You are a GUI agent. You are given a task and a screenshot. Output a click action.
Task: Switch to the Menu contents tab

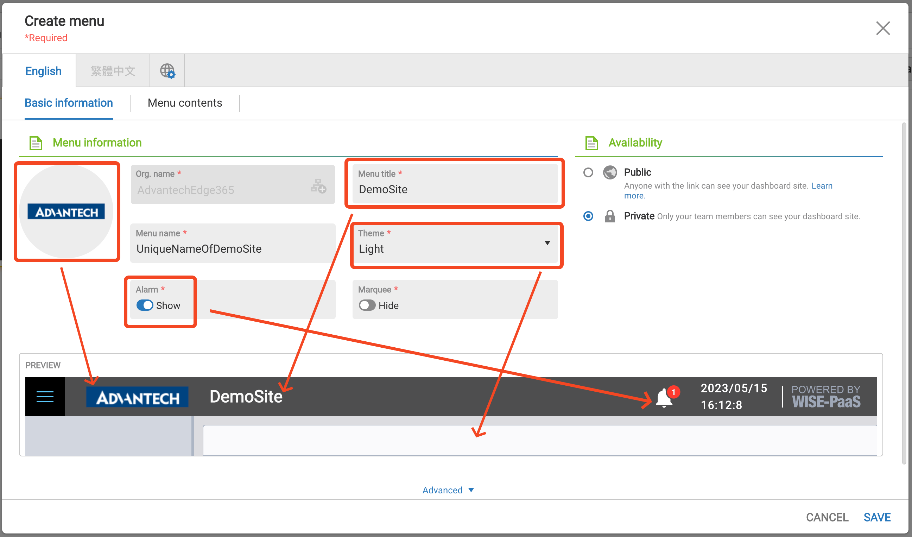tap(185, 103)
